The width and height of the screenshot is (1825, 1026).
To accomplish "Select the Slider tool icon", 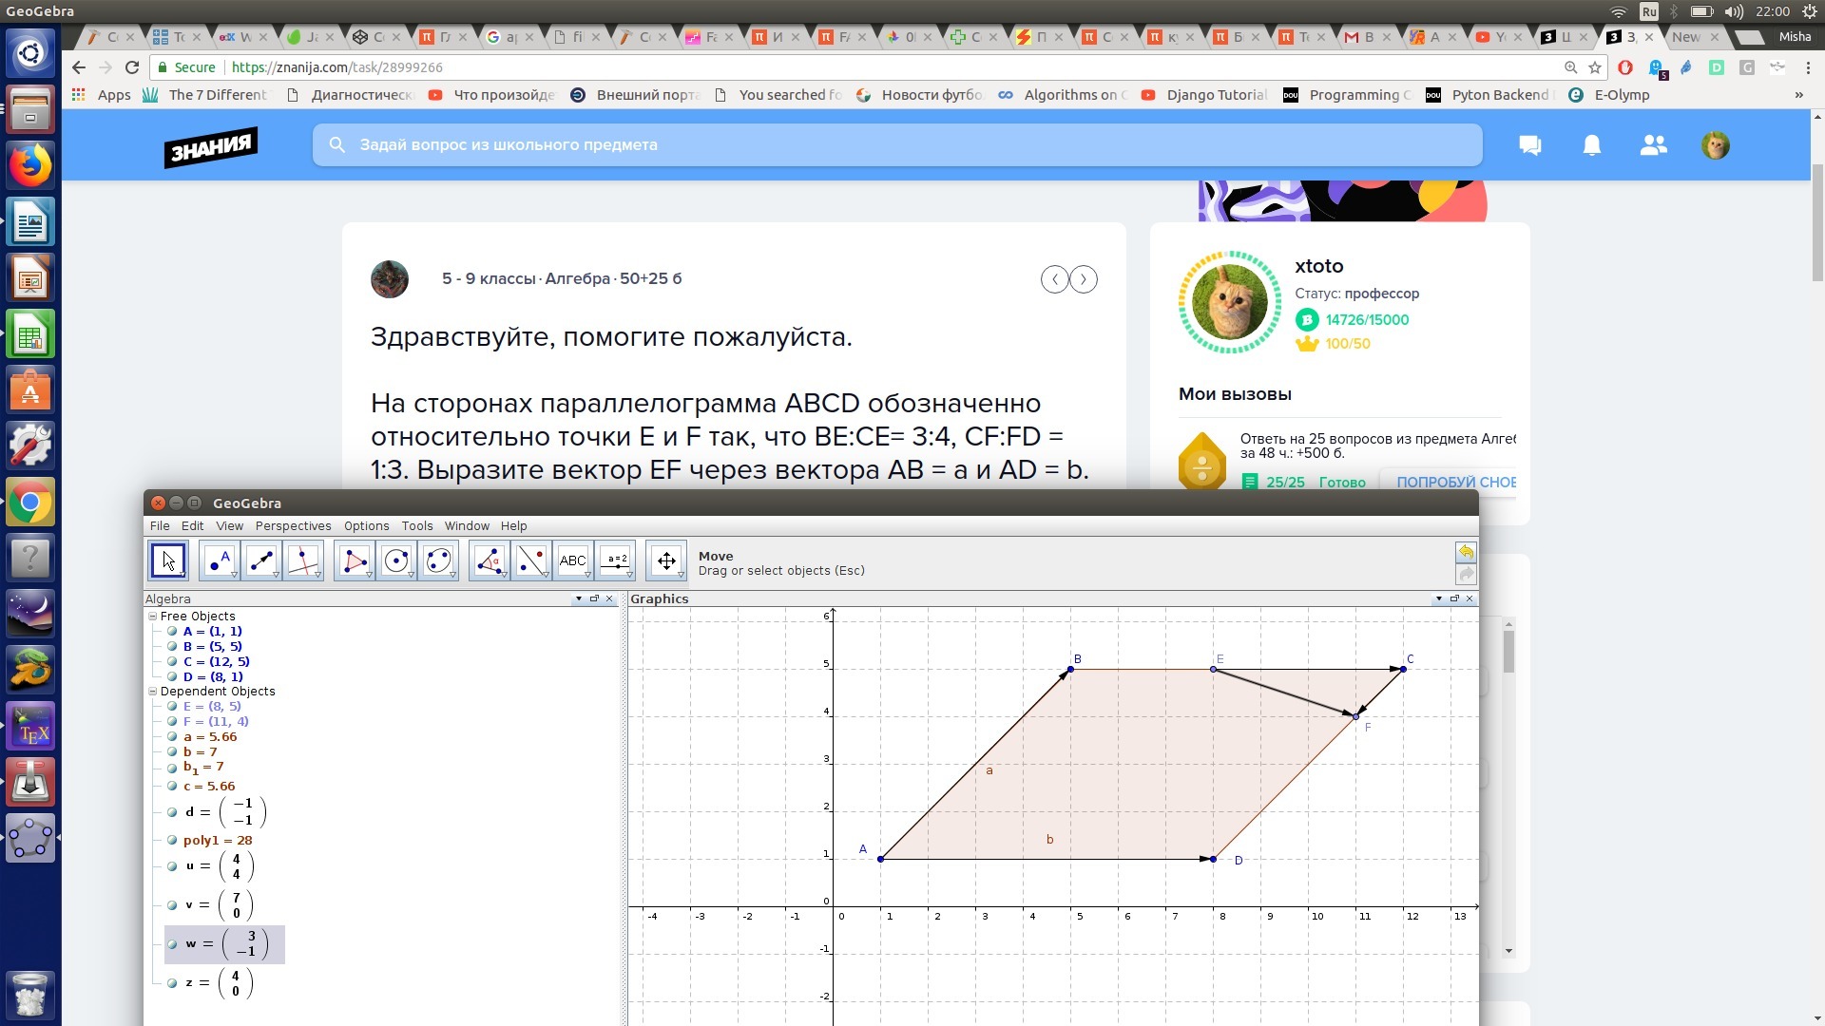I will pyautogui.click(x=616, y=560).
